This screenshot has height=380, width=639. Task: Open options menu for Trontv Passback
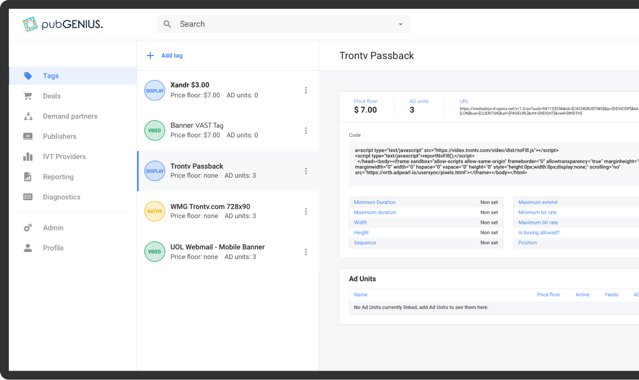[306, 171]
